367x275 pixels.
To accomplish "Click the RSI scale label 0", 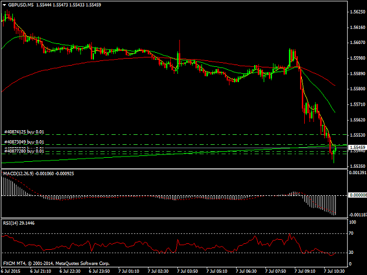I will (350, 264).
